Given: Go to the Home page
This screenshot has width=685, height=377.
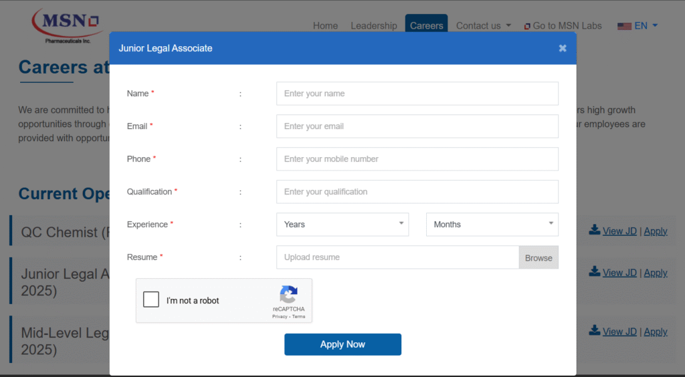Looking at the screenshot, I should coord(325,26).
